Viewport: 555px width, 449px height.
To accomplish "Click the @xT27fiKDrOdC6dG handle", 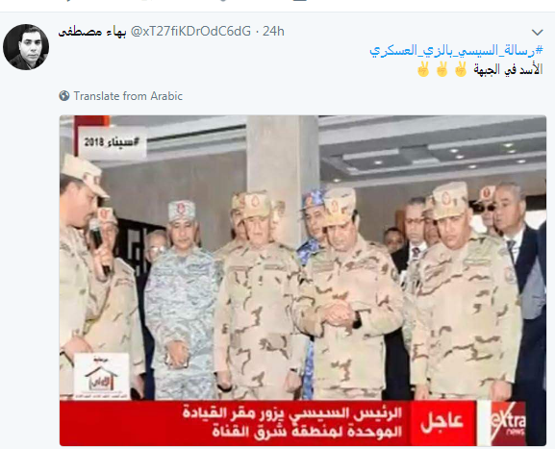I will 190,32.
